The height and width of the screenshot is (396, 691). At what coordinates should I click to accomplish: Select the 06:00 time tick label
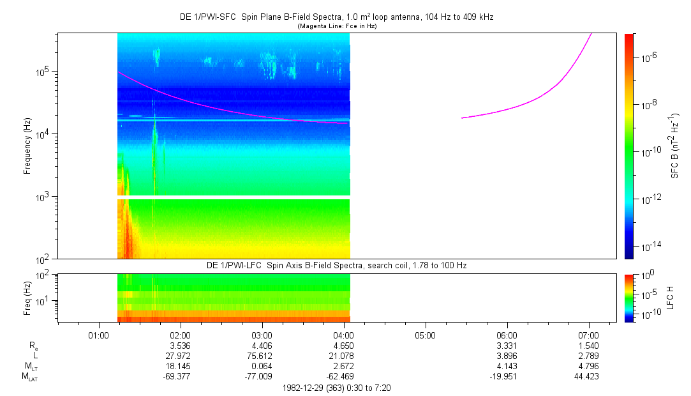click(x=507, y=335)
